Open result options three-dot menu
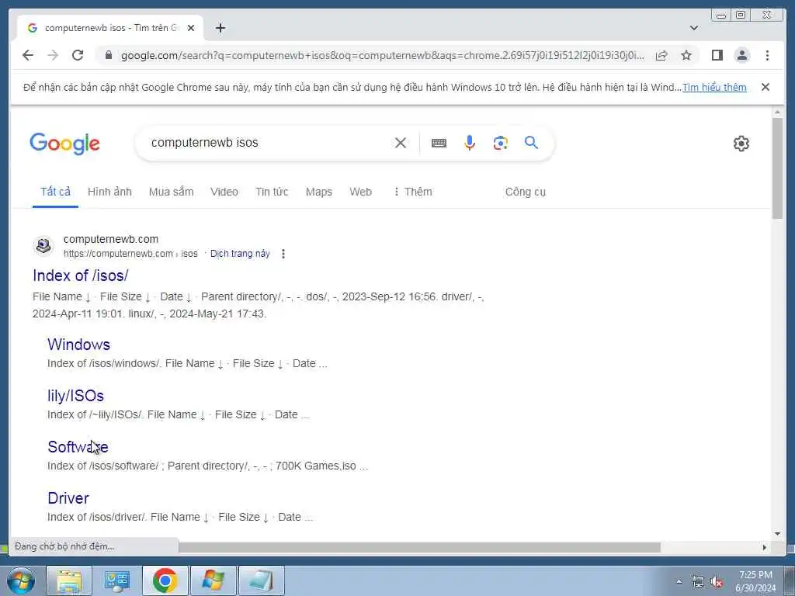This screenshot has height=596, width=795. tap(283, 254)
